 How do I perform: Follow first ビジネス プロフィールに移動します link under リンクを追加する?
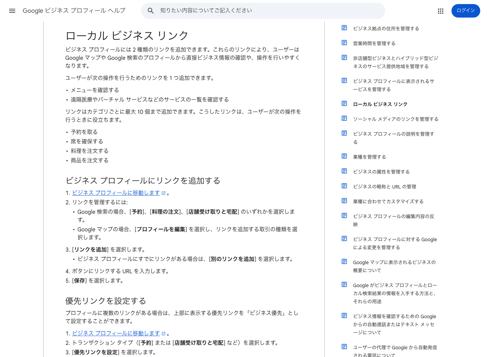point(116,193)
